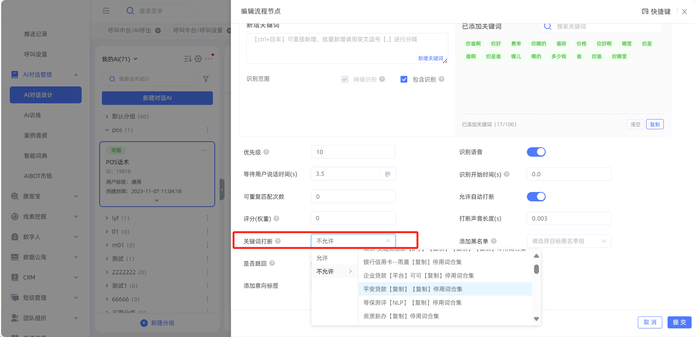Collapse the pos (1) group
695x337 pixels.
(x=107, y=130)
